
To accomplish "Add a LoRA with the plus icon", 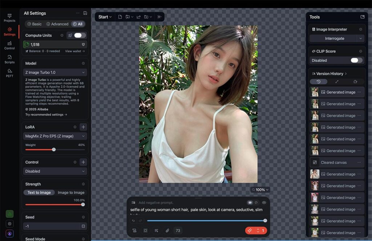I will (x=83, y=127).
